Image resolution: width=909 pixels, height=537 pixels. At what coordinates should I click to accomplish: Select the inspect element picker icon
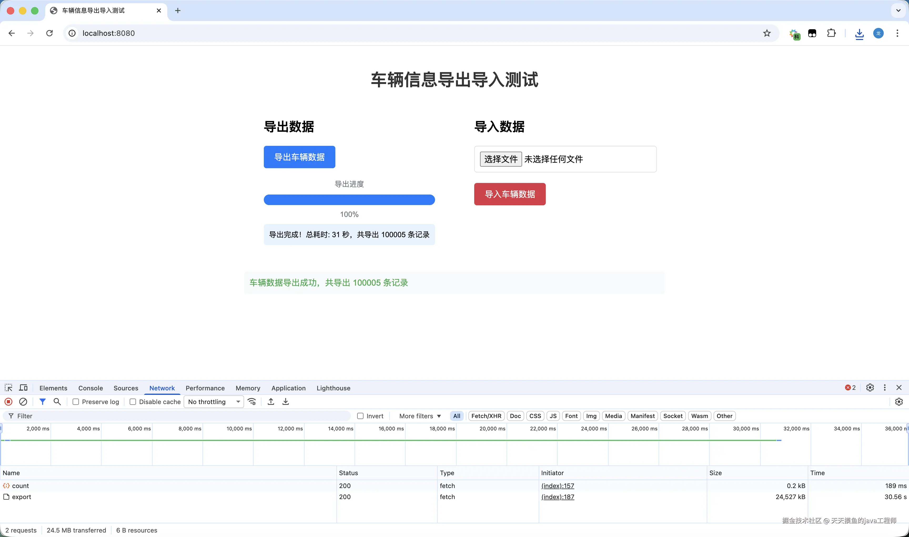point(8,388)
